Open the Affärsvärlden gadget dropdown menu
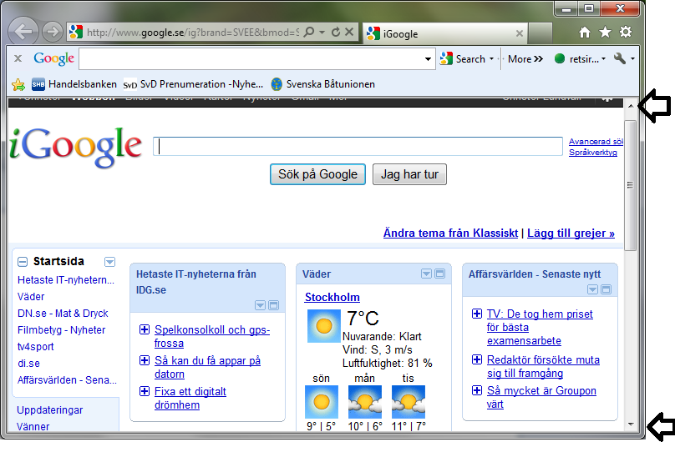Image resolution: width=675 pixels, height=452 pixels. (x=592, y=289)
